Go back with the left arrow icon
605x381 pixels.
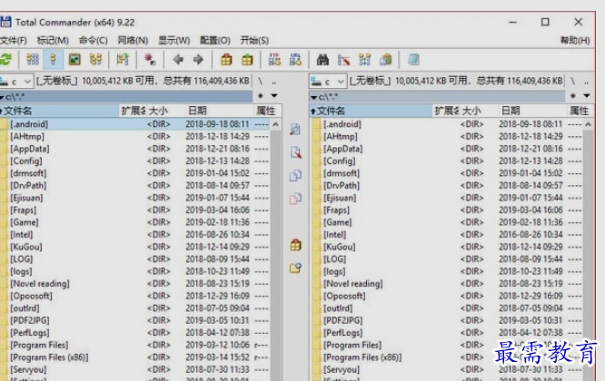(178, 59)
